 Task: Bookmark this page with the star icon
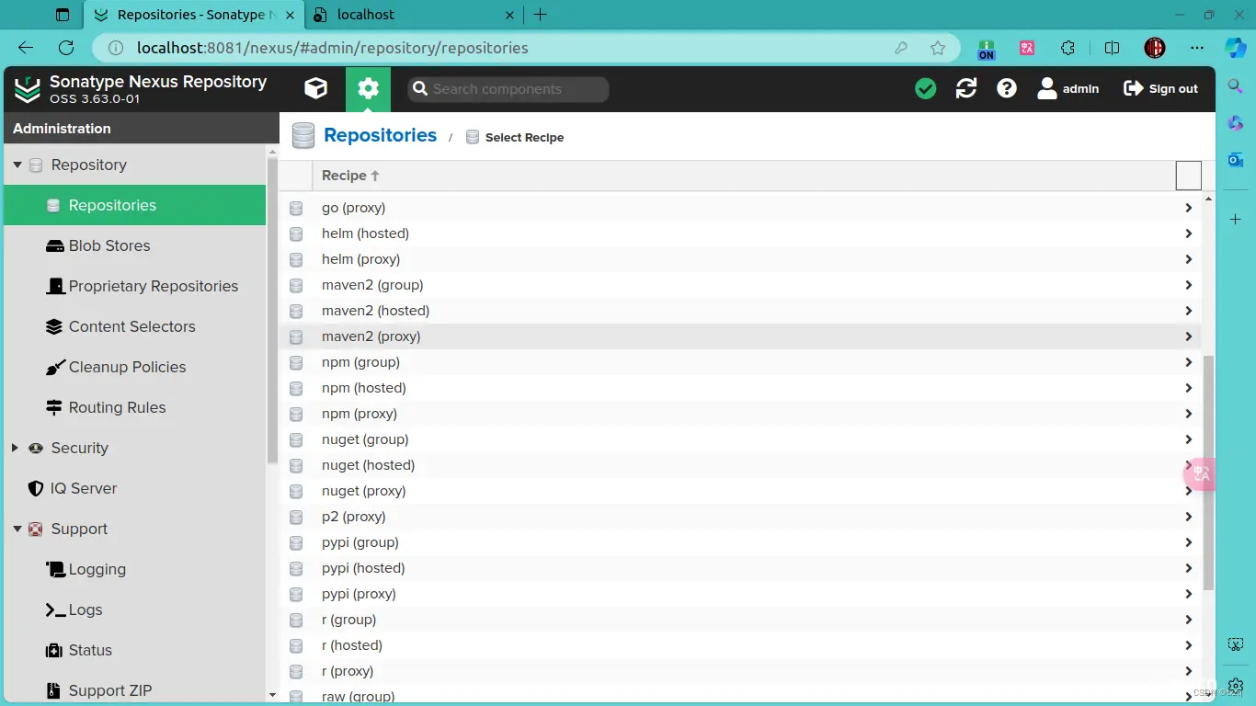pyautogui.click(x=938, y=48)
